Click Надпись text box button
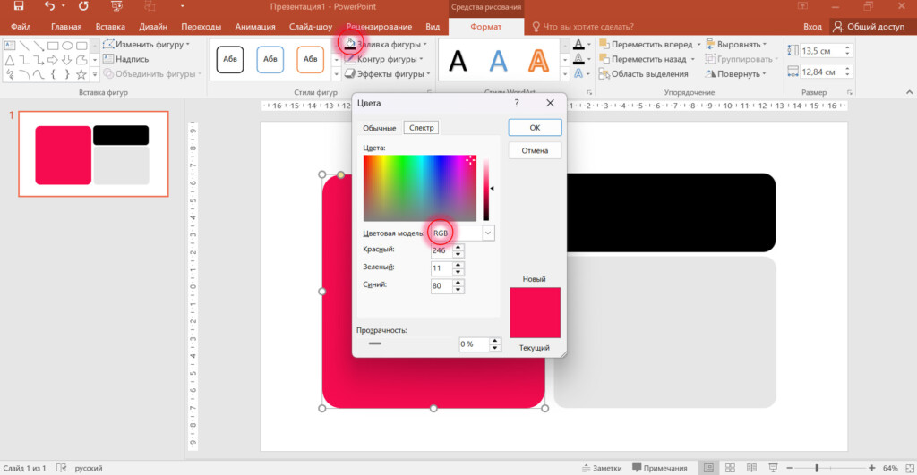The width and height of the screenshot is (917, 475). pyautogui.click(x=125, y=59)
